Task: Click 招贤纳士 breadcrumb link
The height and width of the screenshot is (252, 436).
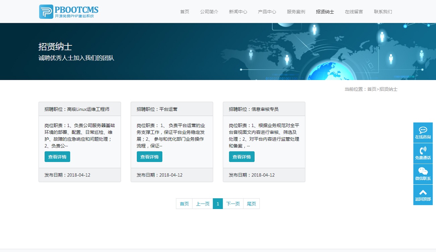Action: pos(388,89)
